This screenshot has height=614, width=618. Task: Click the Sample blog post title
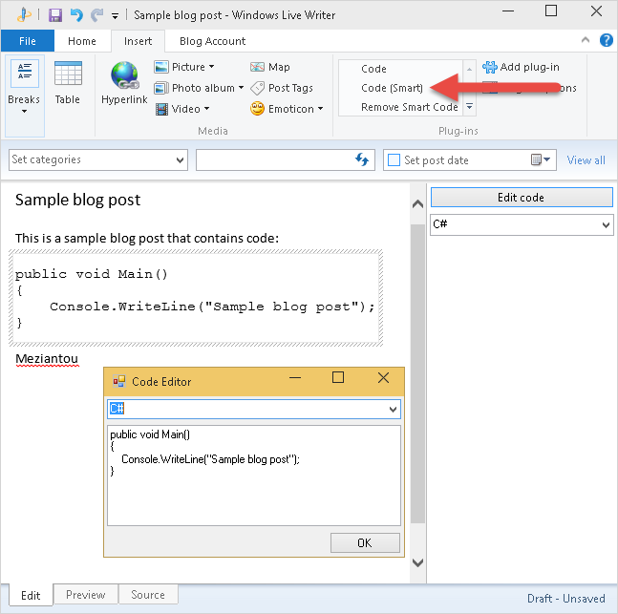pyautogui.click(x=77, y=200)
